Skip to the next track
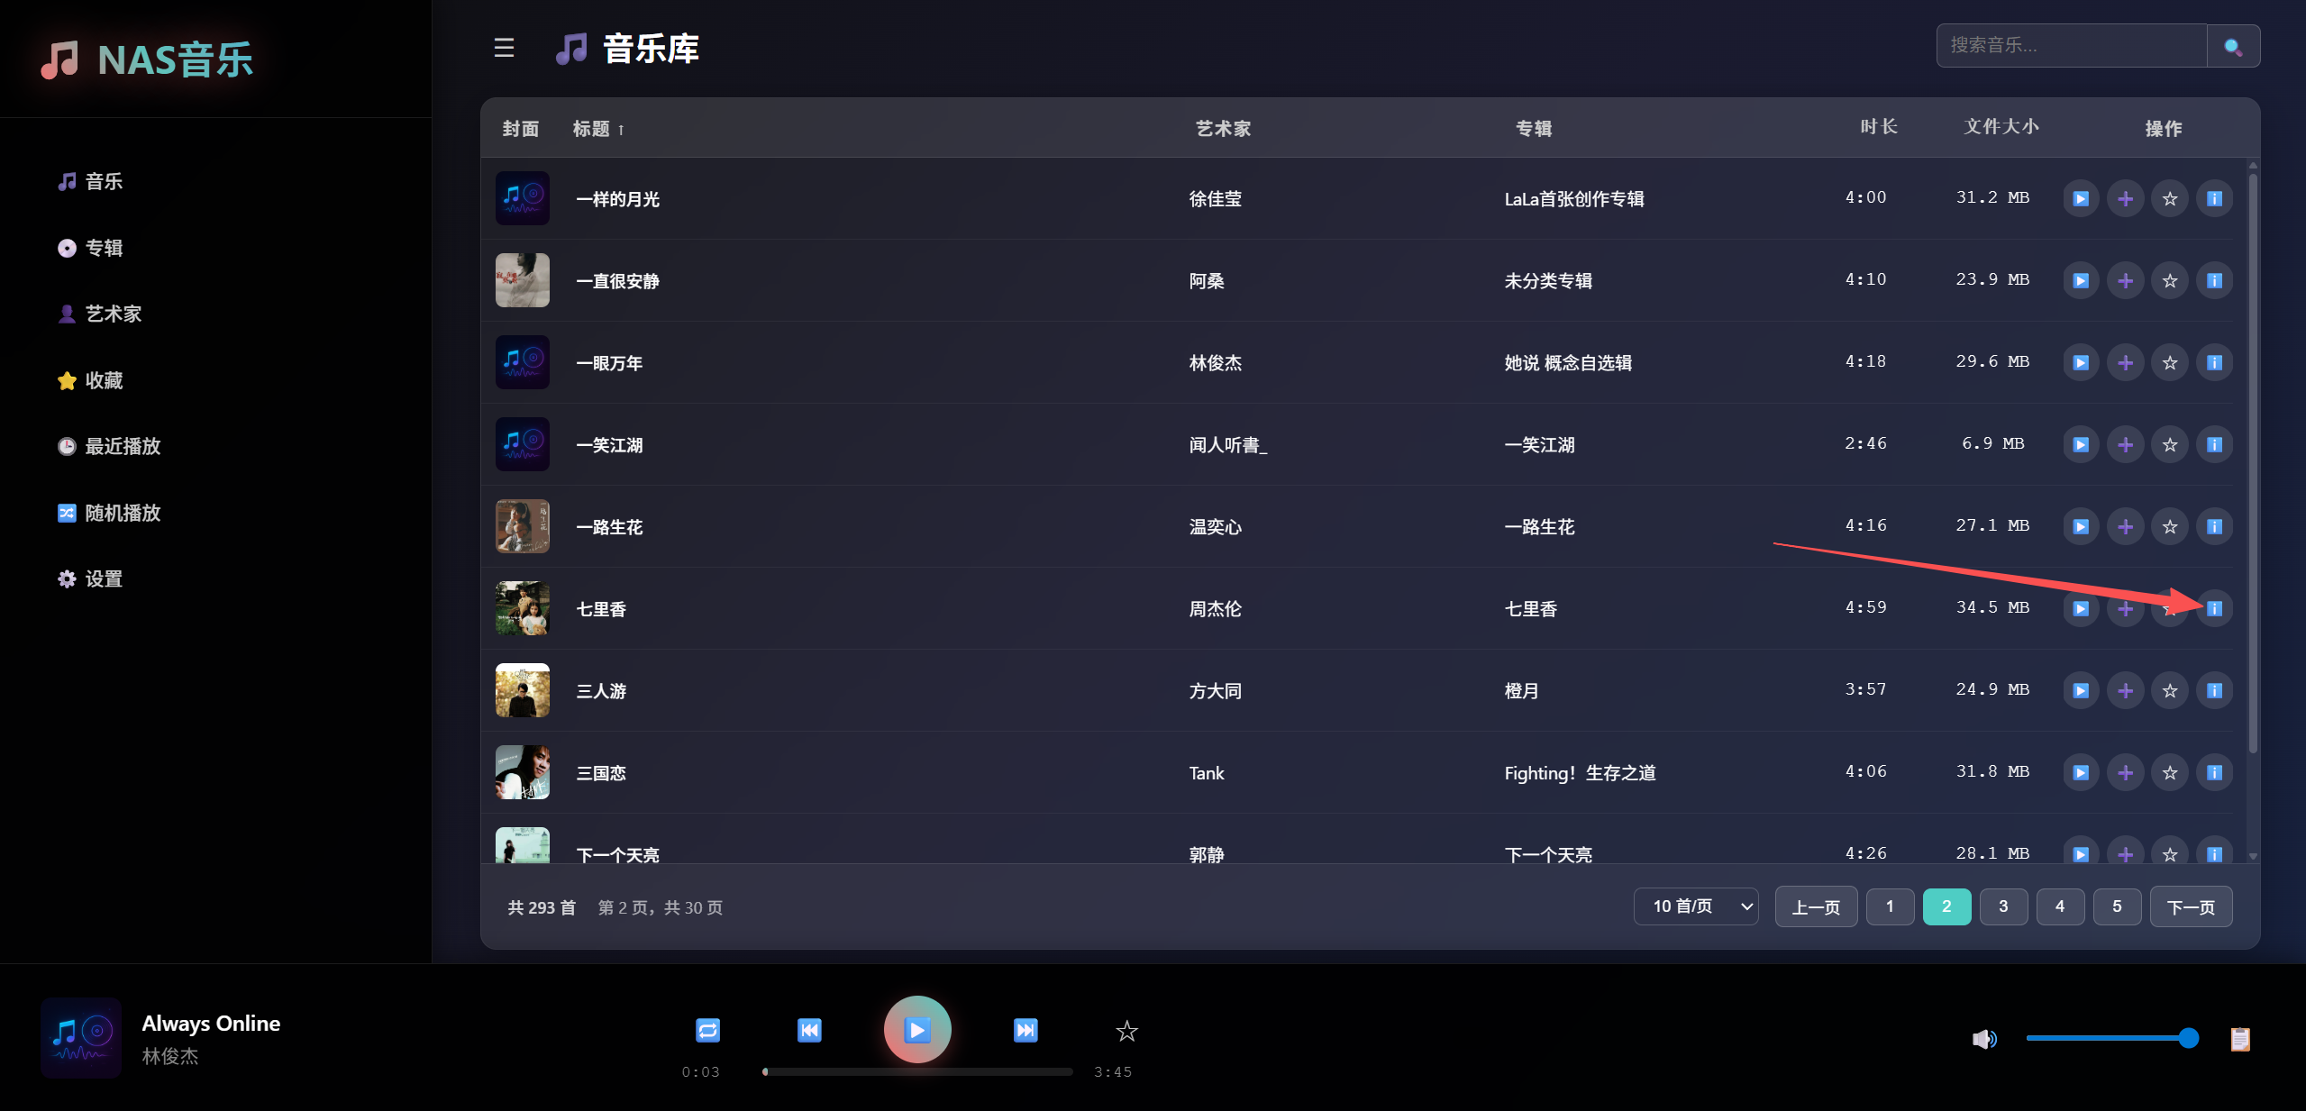Screen dimensions: 2306x1111 point(1025,1030)
